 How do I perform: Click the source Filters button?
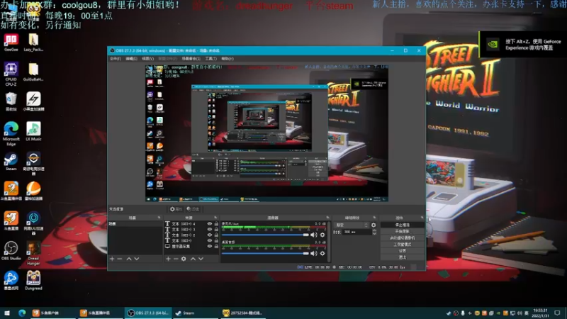click(x=193, y=209)
